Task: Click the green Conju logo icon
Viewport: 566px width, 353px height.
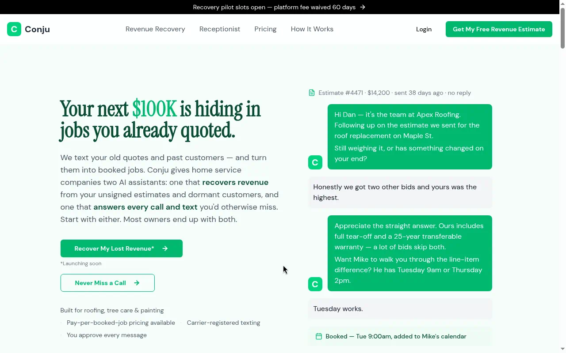Action: (14, 29)
